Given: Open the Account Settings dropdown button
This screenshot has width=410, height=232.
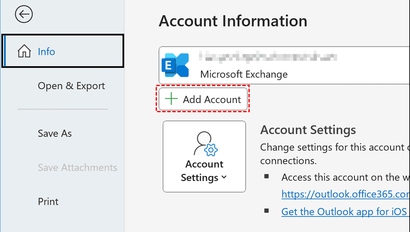Looking at the screenshot, I should pos(204,156).
